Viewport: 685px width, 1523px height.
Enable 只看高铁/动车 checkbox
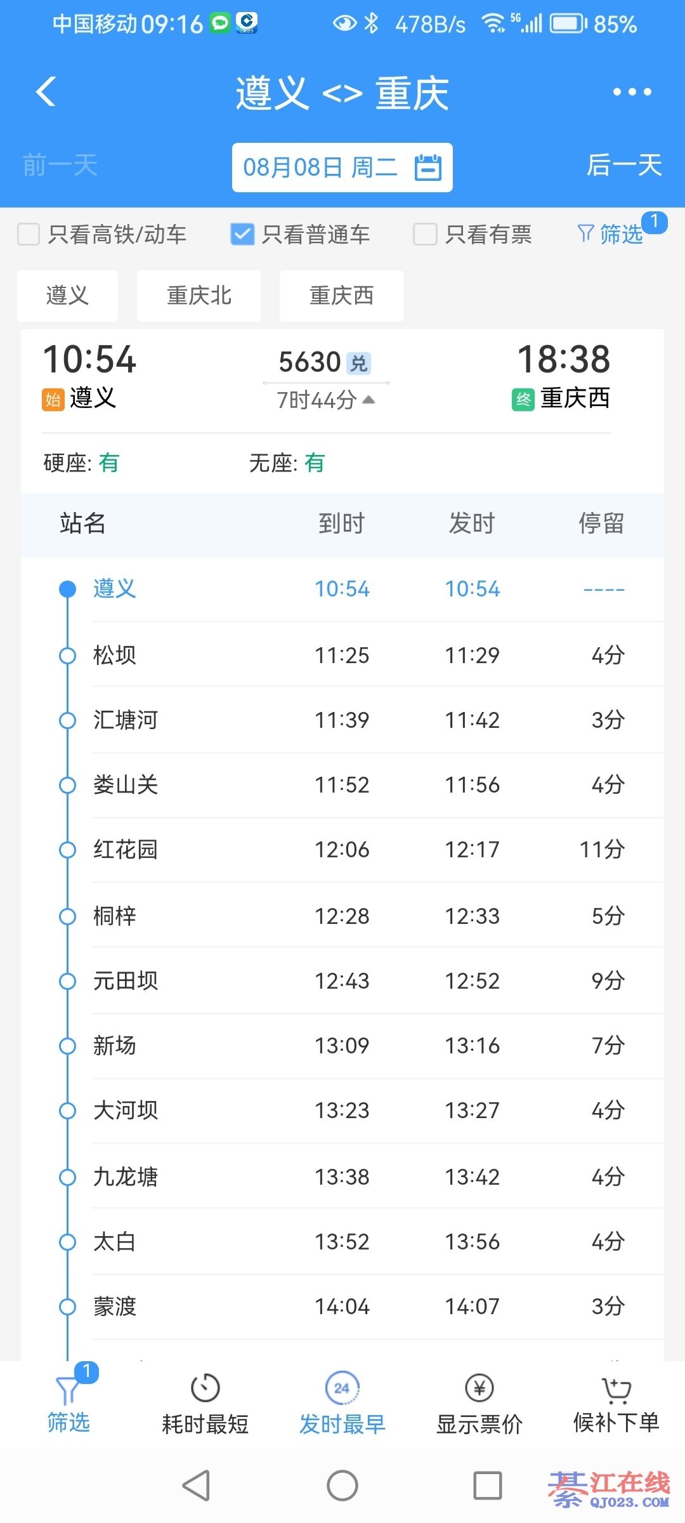29,234
